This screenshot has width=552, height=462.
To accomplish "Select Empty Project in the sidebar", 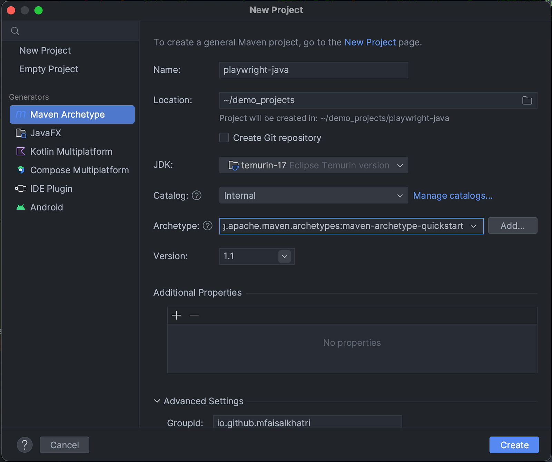I will [x=49, y=69].
